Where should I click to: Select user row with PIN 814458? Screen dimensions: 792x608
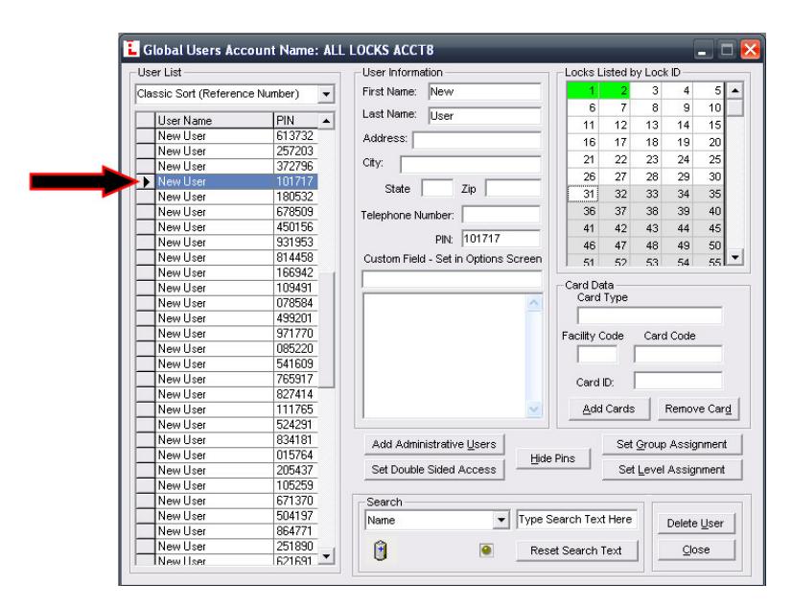click(x=227, y=258)
